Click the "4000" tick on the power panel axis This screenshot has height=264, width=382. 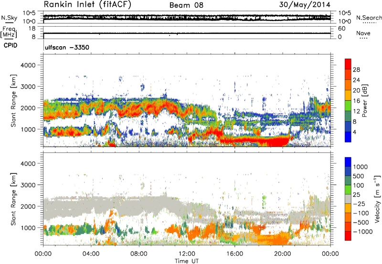28,65
